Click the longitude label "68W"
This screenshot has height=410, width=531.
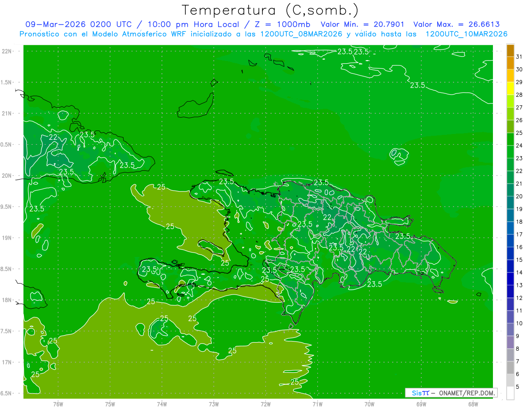pyautogui.click(x=473, y=404)
